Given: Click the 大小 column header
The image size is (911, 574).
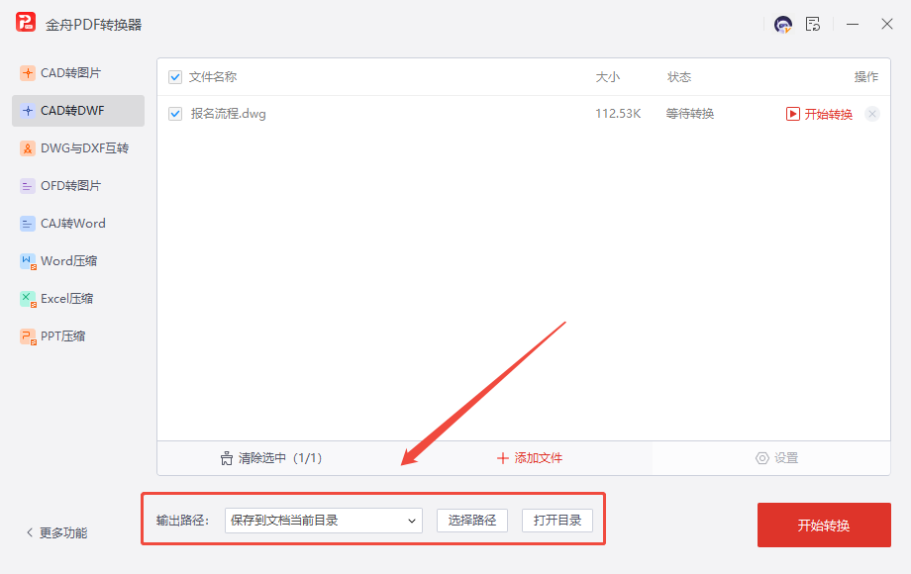Looking at the screenshot, I should [608, 77].
